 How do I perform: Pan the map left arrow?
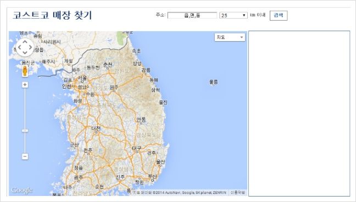(20, 47)
